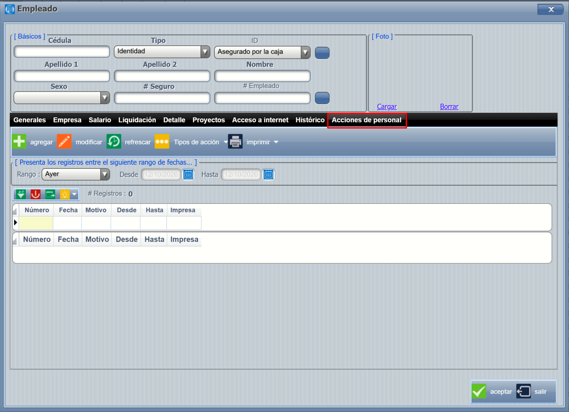
Task: Switch to the Generales tab
Action: click(x=29, y=120)
